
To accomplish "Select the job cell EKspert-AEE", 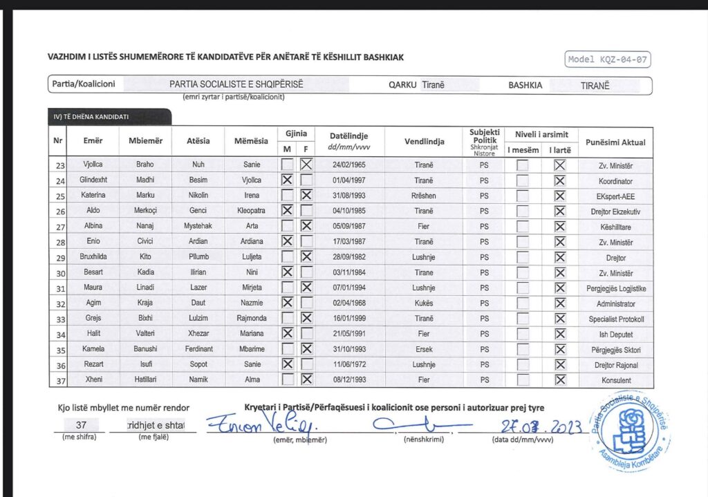I will 615,197.
